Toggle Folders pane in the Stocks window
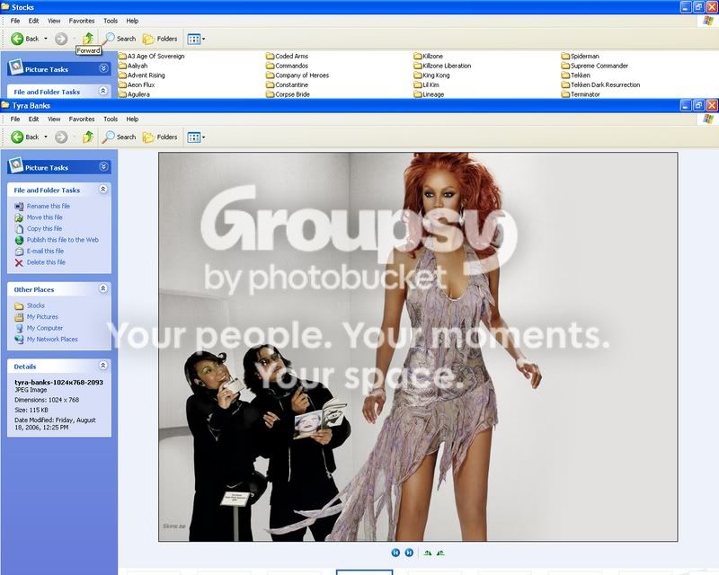 160,39
